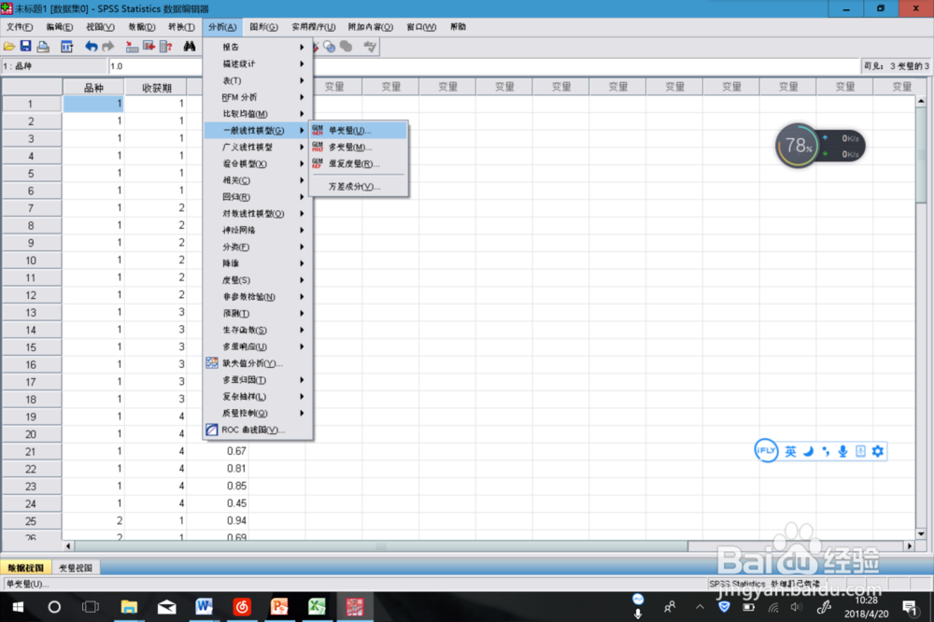This screenshot has height=622, width=934.
Task: Open the taskbar notification center icon
Action: 910,607
